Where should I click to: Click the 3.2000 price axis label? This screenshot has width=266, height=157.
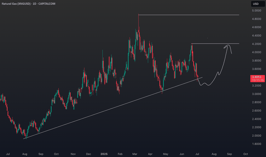point(257,86)
